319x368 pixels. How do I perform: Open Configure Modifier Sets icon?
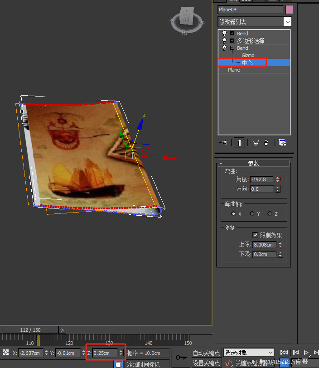click(282, 142)
